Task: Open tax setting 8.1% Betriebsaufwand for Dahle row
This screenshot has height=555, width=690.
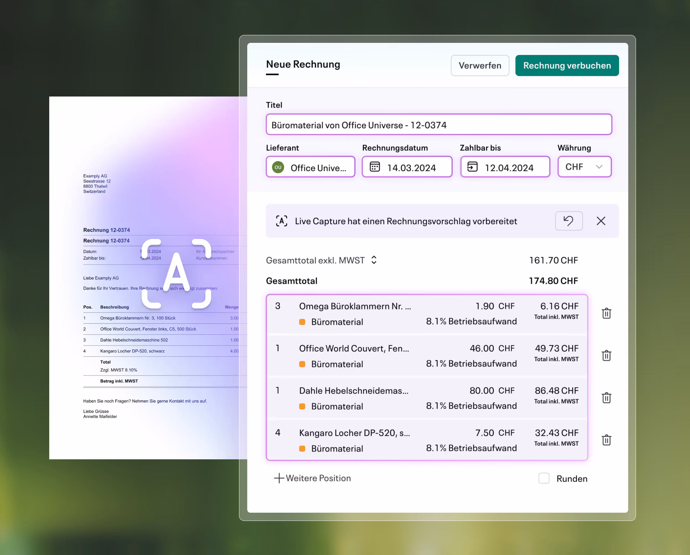Action: [x=471, y=406]
